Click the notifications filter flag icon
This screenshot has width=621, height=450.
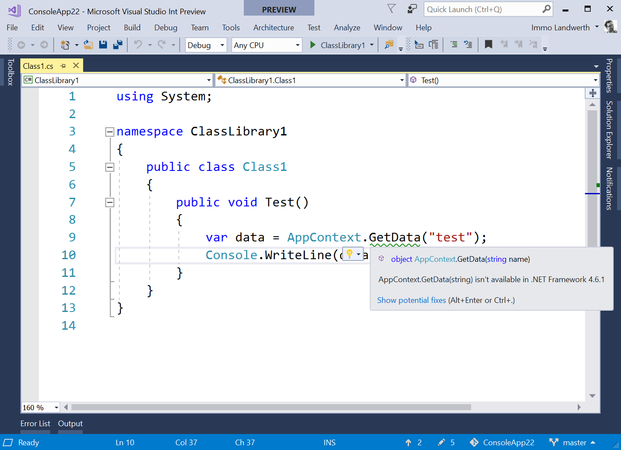tap(391, 9)
